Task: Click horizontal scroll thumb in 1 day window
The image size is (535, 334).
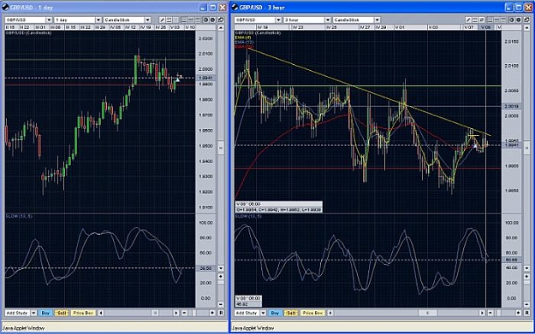Action: [x=155, y=313]
